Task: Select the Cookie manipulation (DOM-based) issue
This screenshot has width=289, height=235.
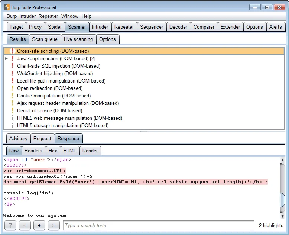Action: [144, 96]
